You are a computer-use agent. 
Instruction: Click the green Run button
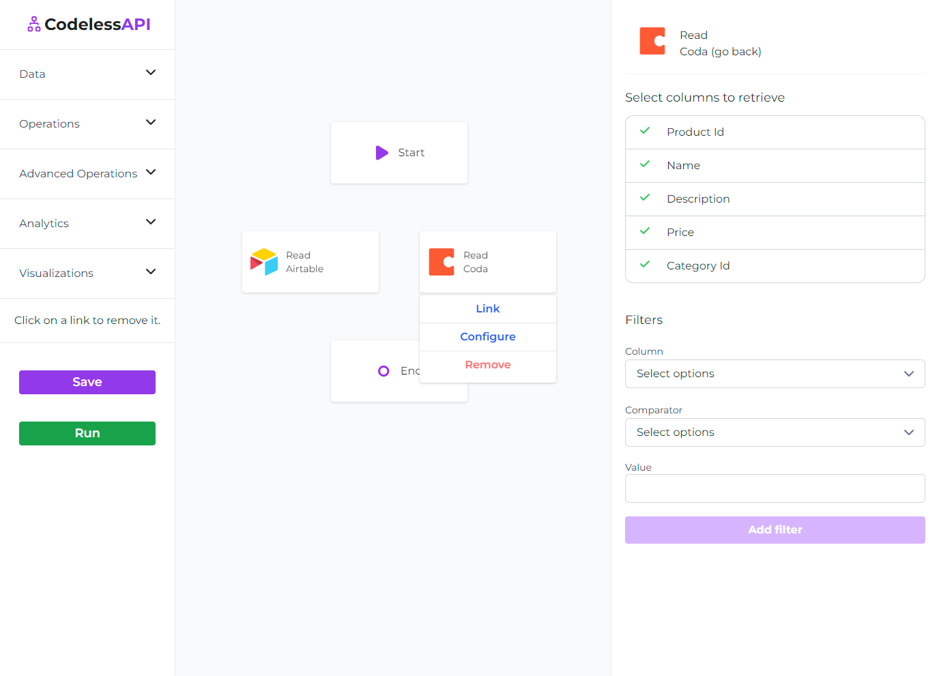[x=87, y=433]
